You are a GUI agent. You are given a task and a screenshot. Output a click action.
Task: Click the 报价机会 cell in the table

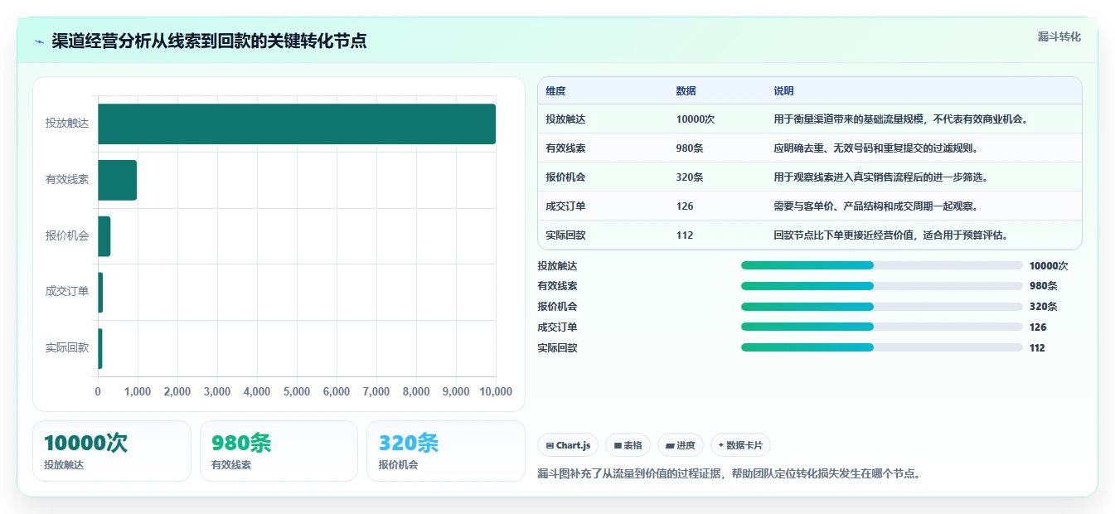tap(565, 177)
